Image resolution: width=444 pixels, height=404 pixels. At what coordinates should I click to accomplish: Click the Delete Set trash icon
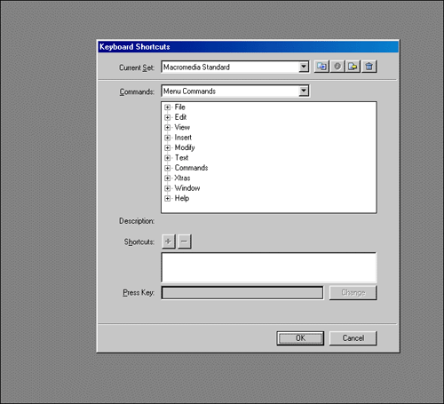pyautogui.click(x=369, y=67)
